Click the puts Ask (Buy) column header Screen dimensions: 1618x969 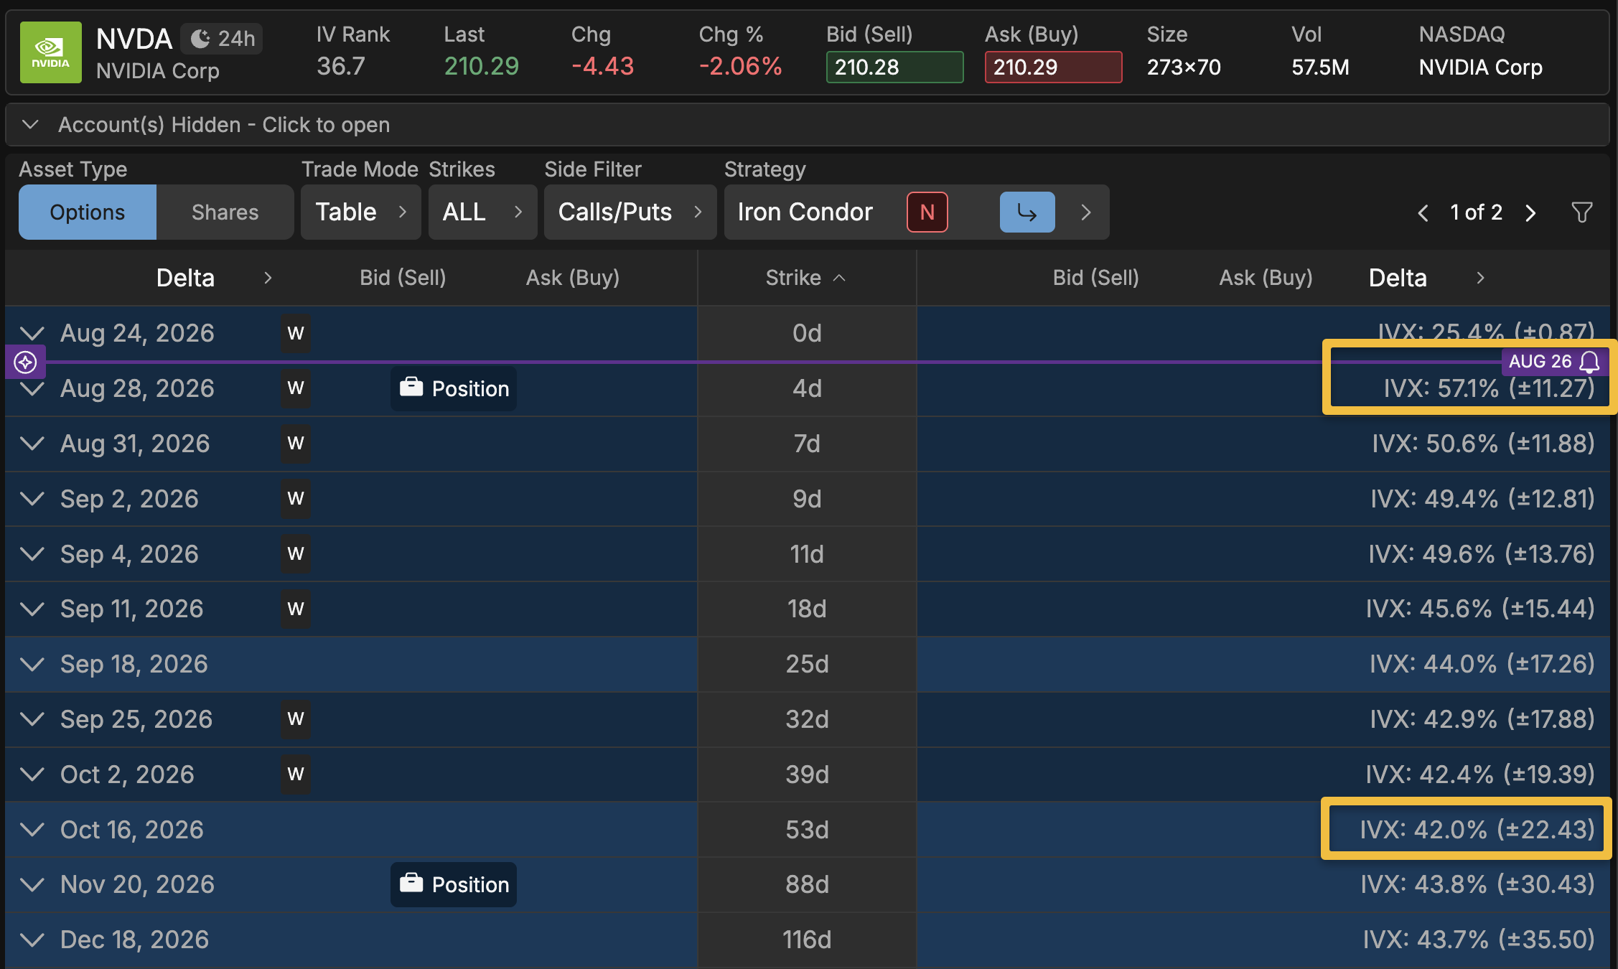(1266, 278)
